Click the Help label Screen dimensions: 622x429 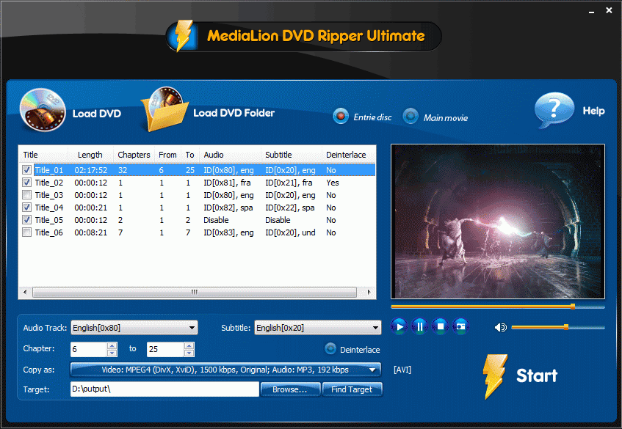[x=593, y=111]
